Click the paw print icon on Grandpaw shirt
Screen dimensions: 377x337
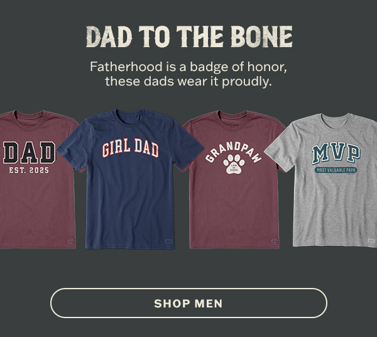pyautogui.click(x=234, y=164)
